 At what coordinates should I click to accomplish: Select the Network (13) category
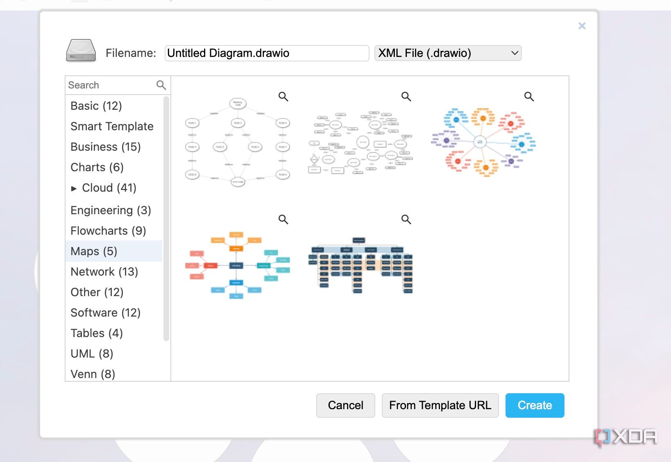coord(104,272)
